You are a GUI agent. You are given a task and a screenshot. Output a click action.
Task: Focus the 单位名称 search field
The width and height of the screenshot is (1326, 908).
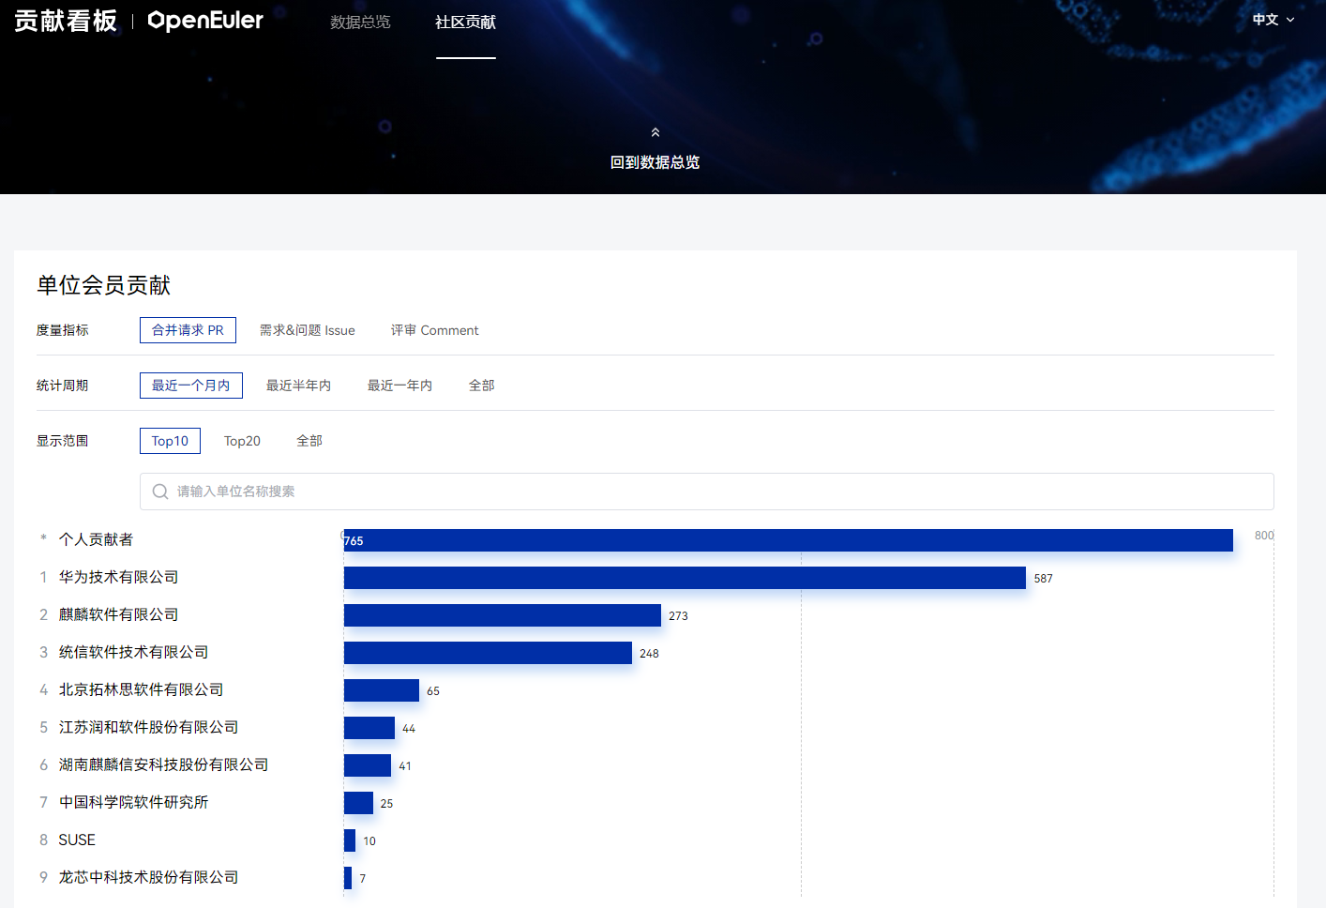click(707, 492)
